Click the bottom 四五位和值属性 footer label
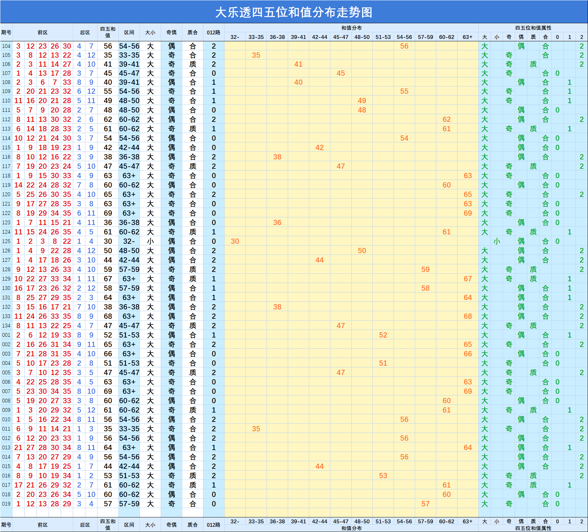 tap(533, 528)
